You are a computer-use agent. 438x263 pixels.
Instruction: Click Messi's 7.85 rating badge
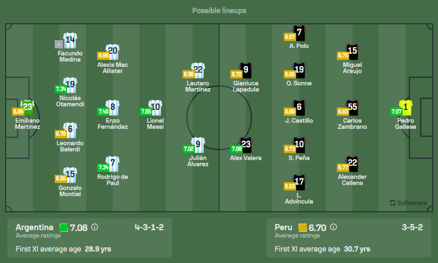point(146,111)
